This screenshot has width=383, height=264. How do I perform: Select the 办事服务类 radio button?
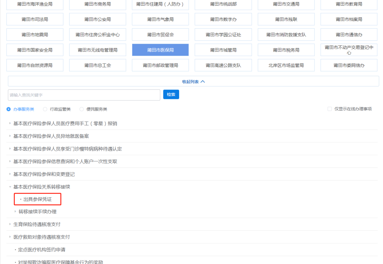[9, 109]
